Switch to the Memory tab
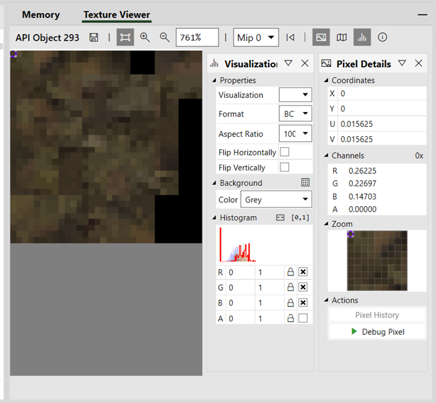This screenshot has width=436, height=403. click(41, 15)
